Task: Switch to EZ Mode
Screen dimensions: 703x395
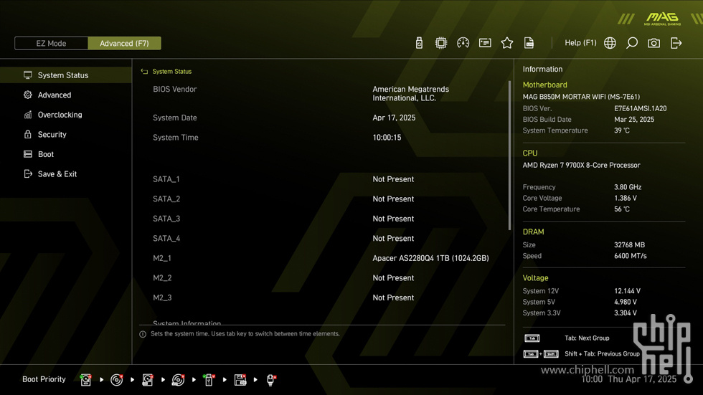Action: pos(51,44)
